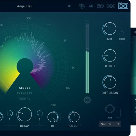Image resolution: width=136 pixels, height=136 pixels.
Task: Click the mirror waveform icon
Action: point(111,6)
